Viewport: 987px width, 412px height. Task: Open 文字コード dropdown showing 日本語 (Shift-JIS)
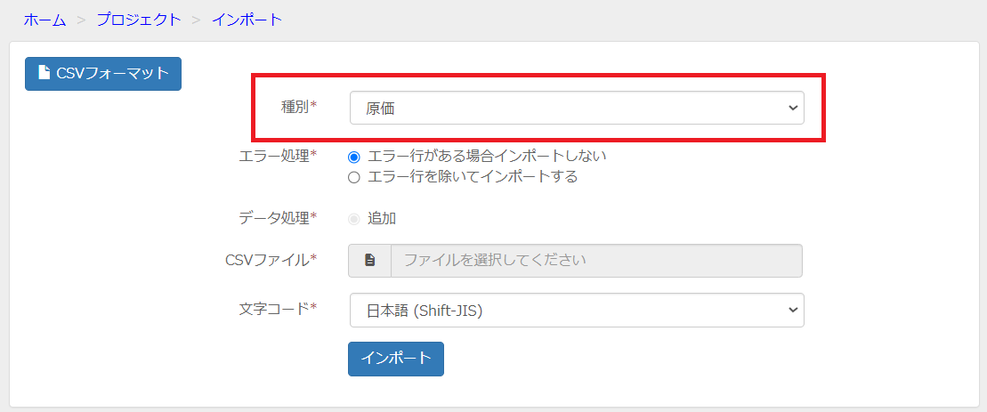(x=577, y=310)
